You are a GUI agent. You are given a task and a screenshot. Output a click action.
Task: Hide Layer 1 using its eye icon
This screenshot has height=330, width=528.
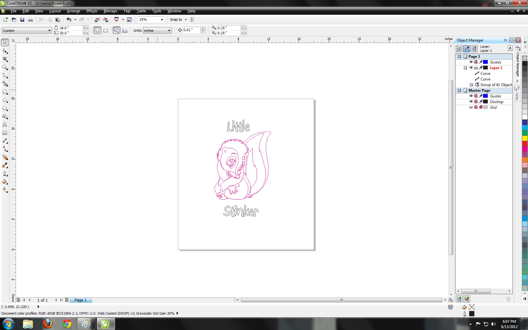(x=471, y=68)
